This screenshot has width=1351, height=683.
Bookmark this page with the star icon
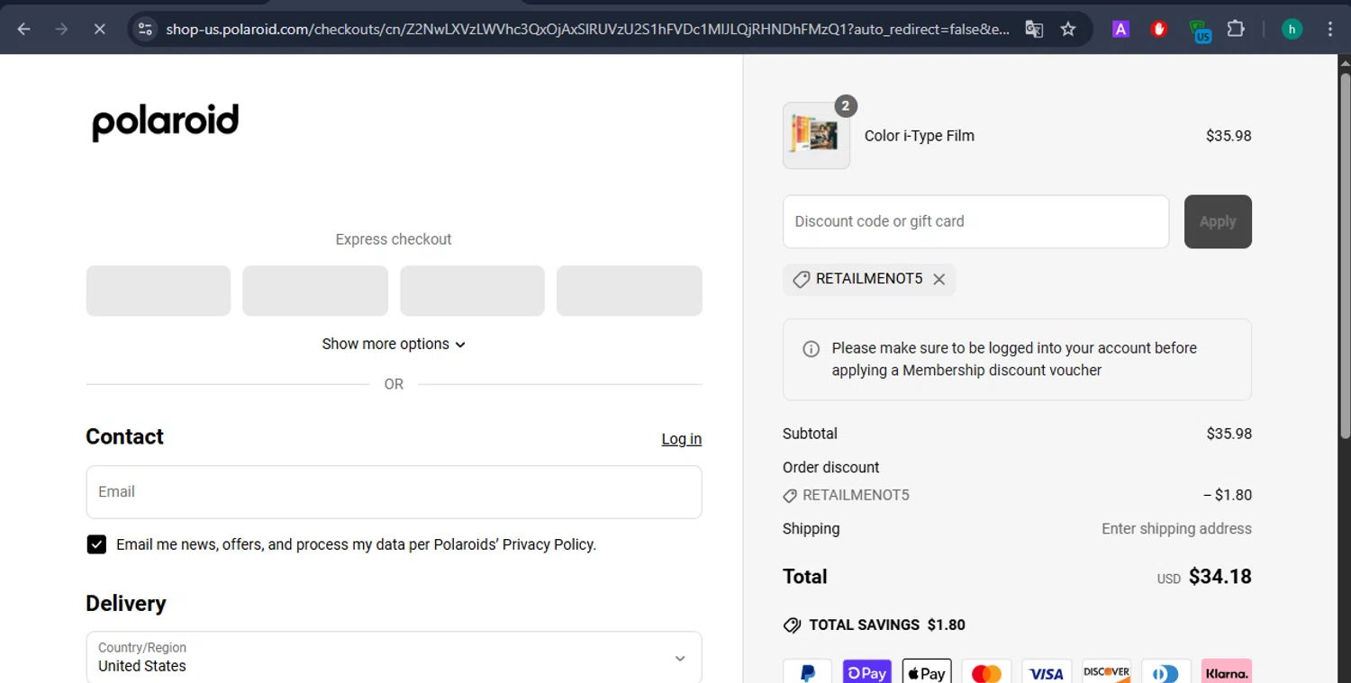(x=1068, y=29)
